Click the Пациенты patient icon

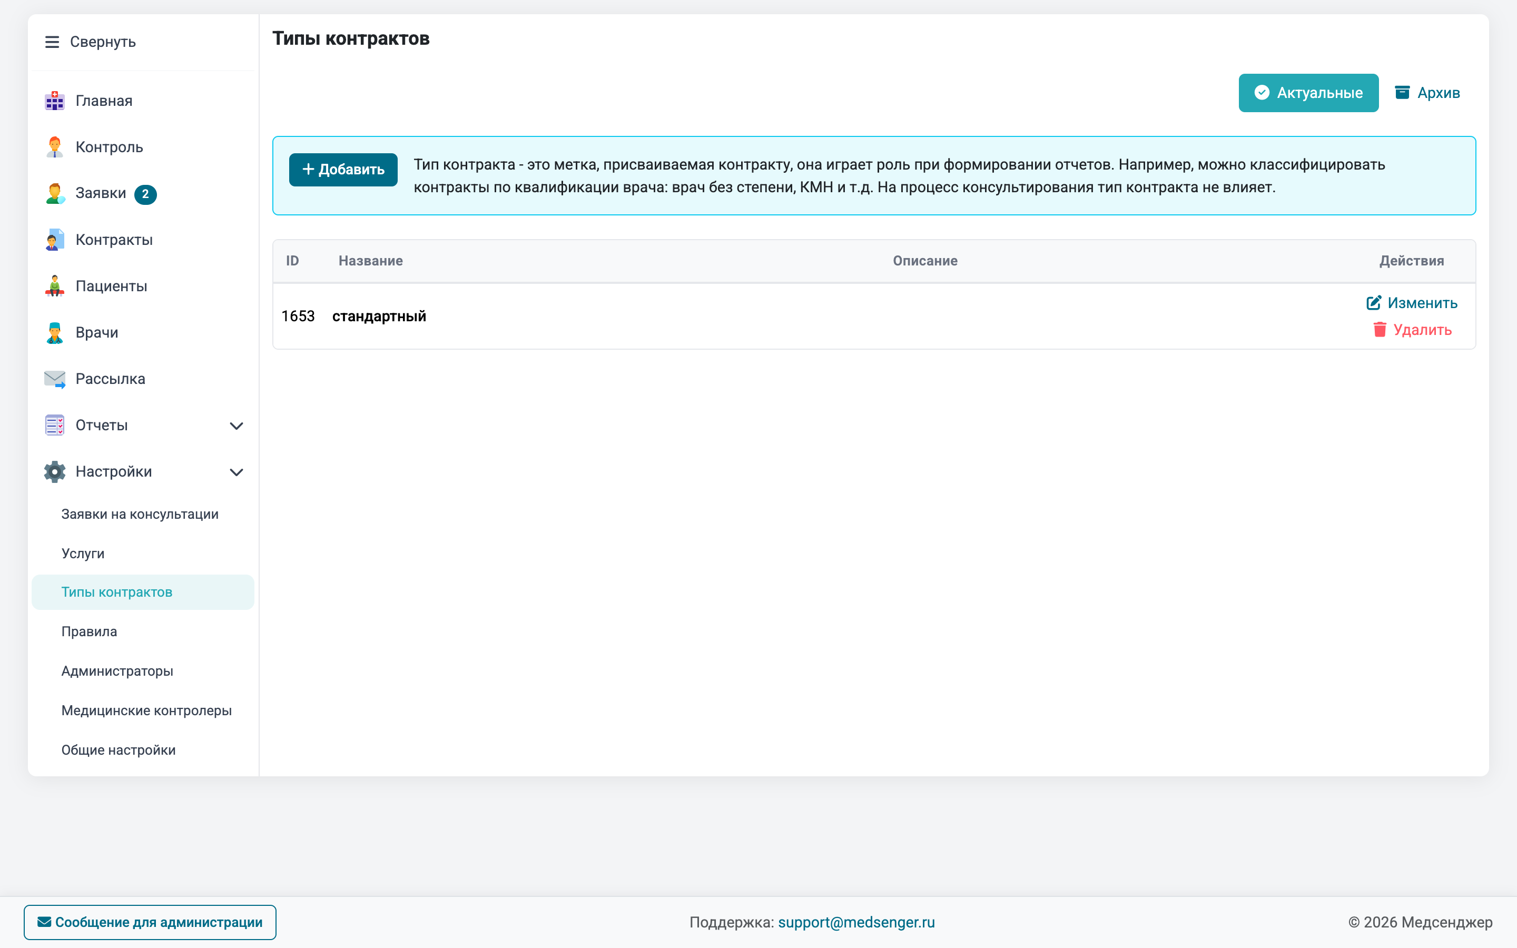[55, 286]
